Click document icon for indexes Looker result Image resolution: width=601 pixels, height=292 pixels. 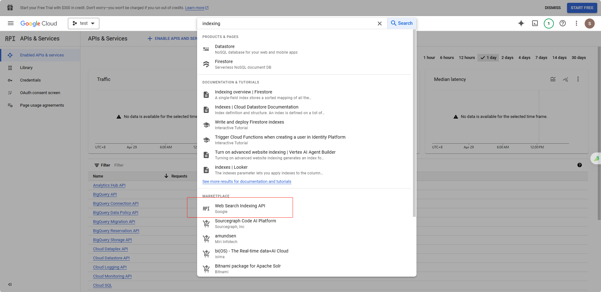click(206, 170)
